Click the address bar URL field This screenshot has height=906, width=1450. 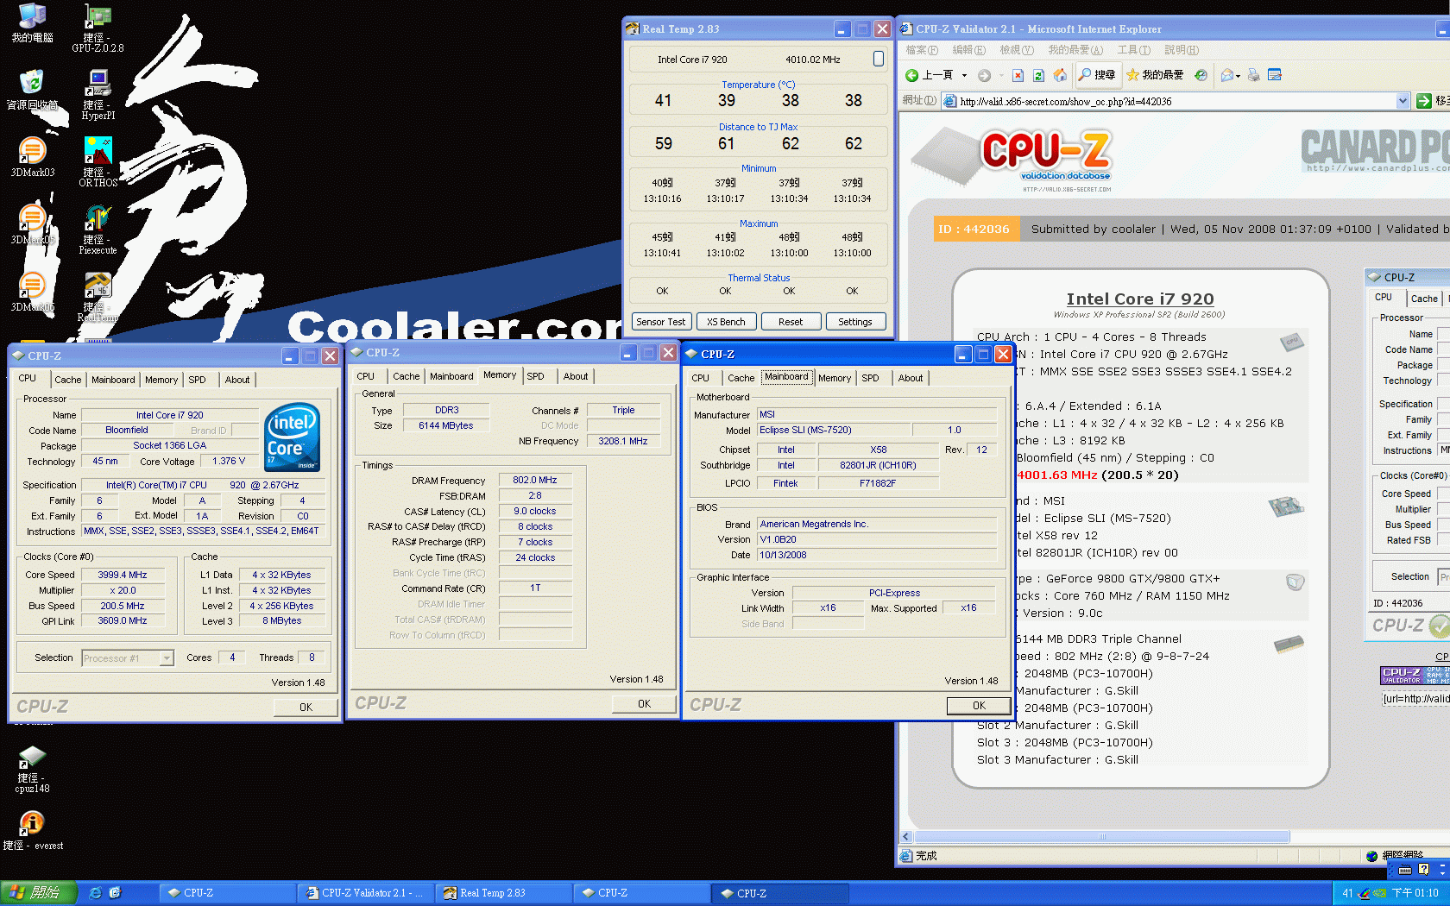pyautogui.click(x=1177, y=101)
